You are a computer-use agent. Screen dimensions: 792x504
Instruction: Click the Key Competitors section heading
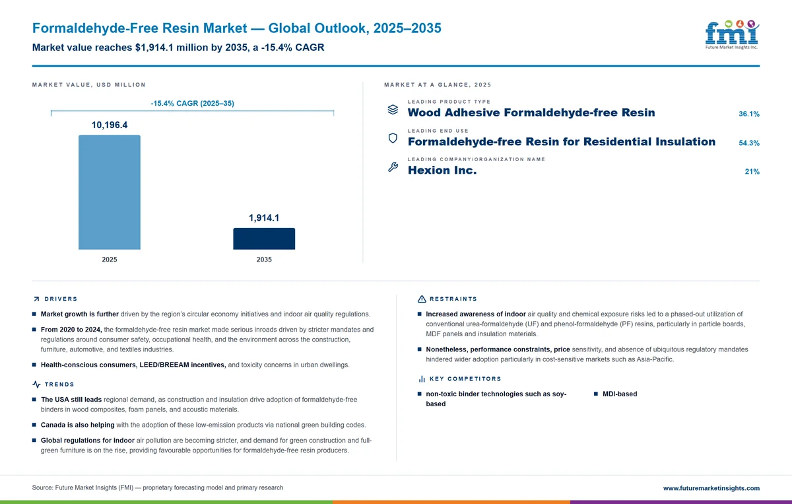pyautogui.click(x=465, y=379)
